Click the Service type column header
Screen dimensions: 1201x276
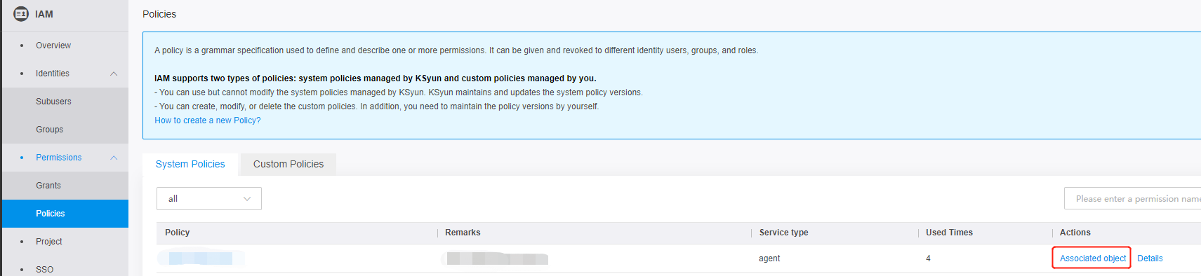[783, 233]
